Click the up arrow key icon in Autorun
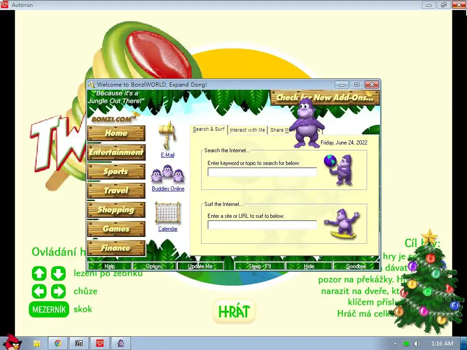 (x=39, y=273)
